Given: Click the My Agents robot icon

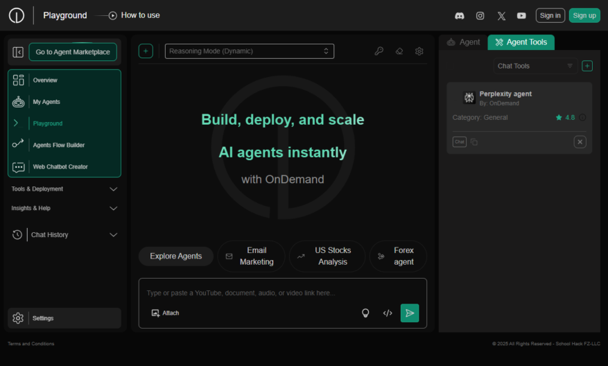Looking at the screenshot, I should coord(18,102).
